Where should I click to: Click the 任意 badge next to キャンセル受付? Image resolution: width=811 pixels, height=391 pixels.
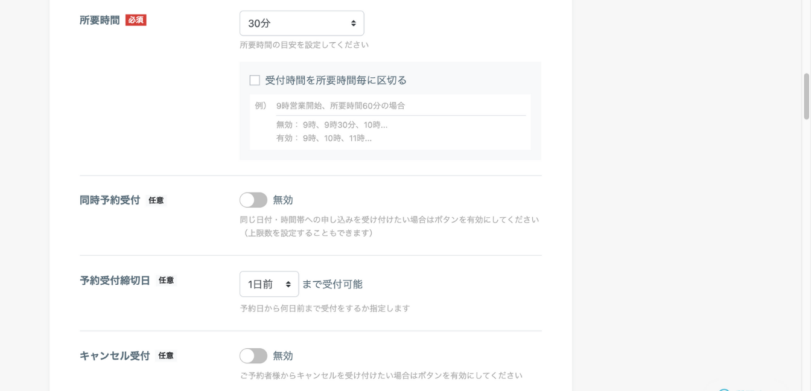(x=166, y=356)
